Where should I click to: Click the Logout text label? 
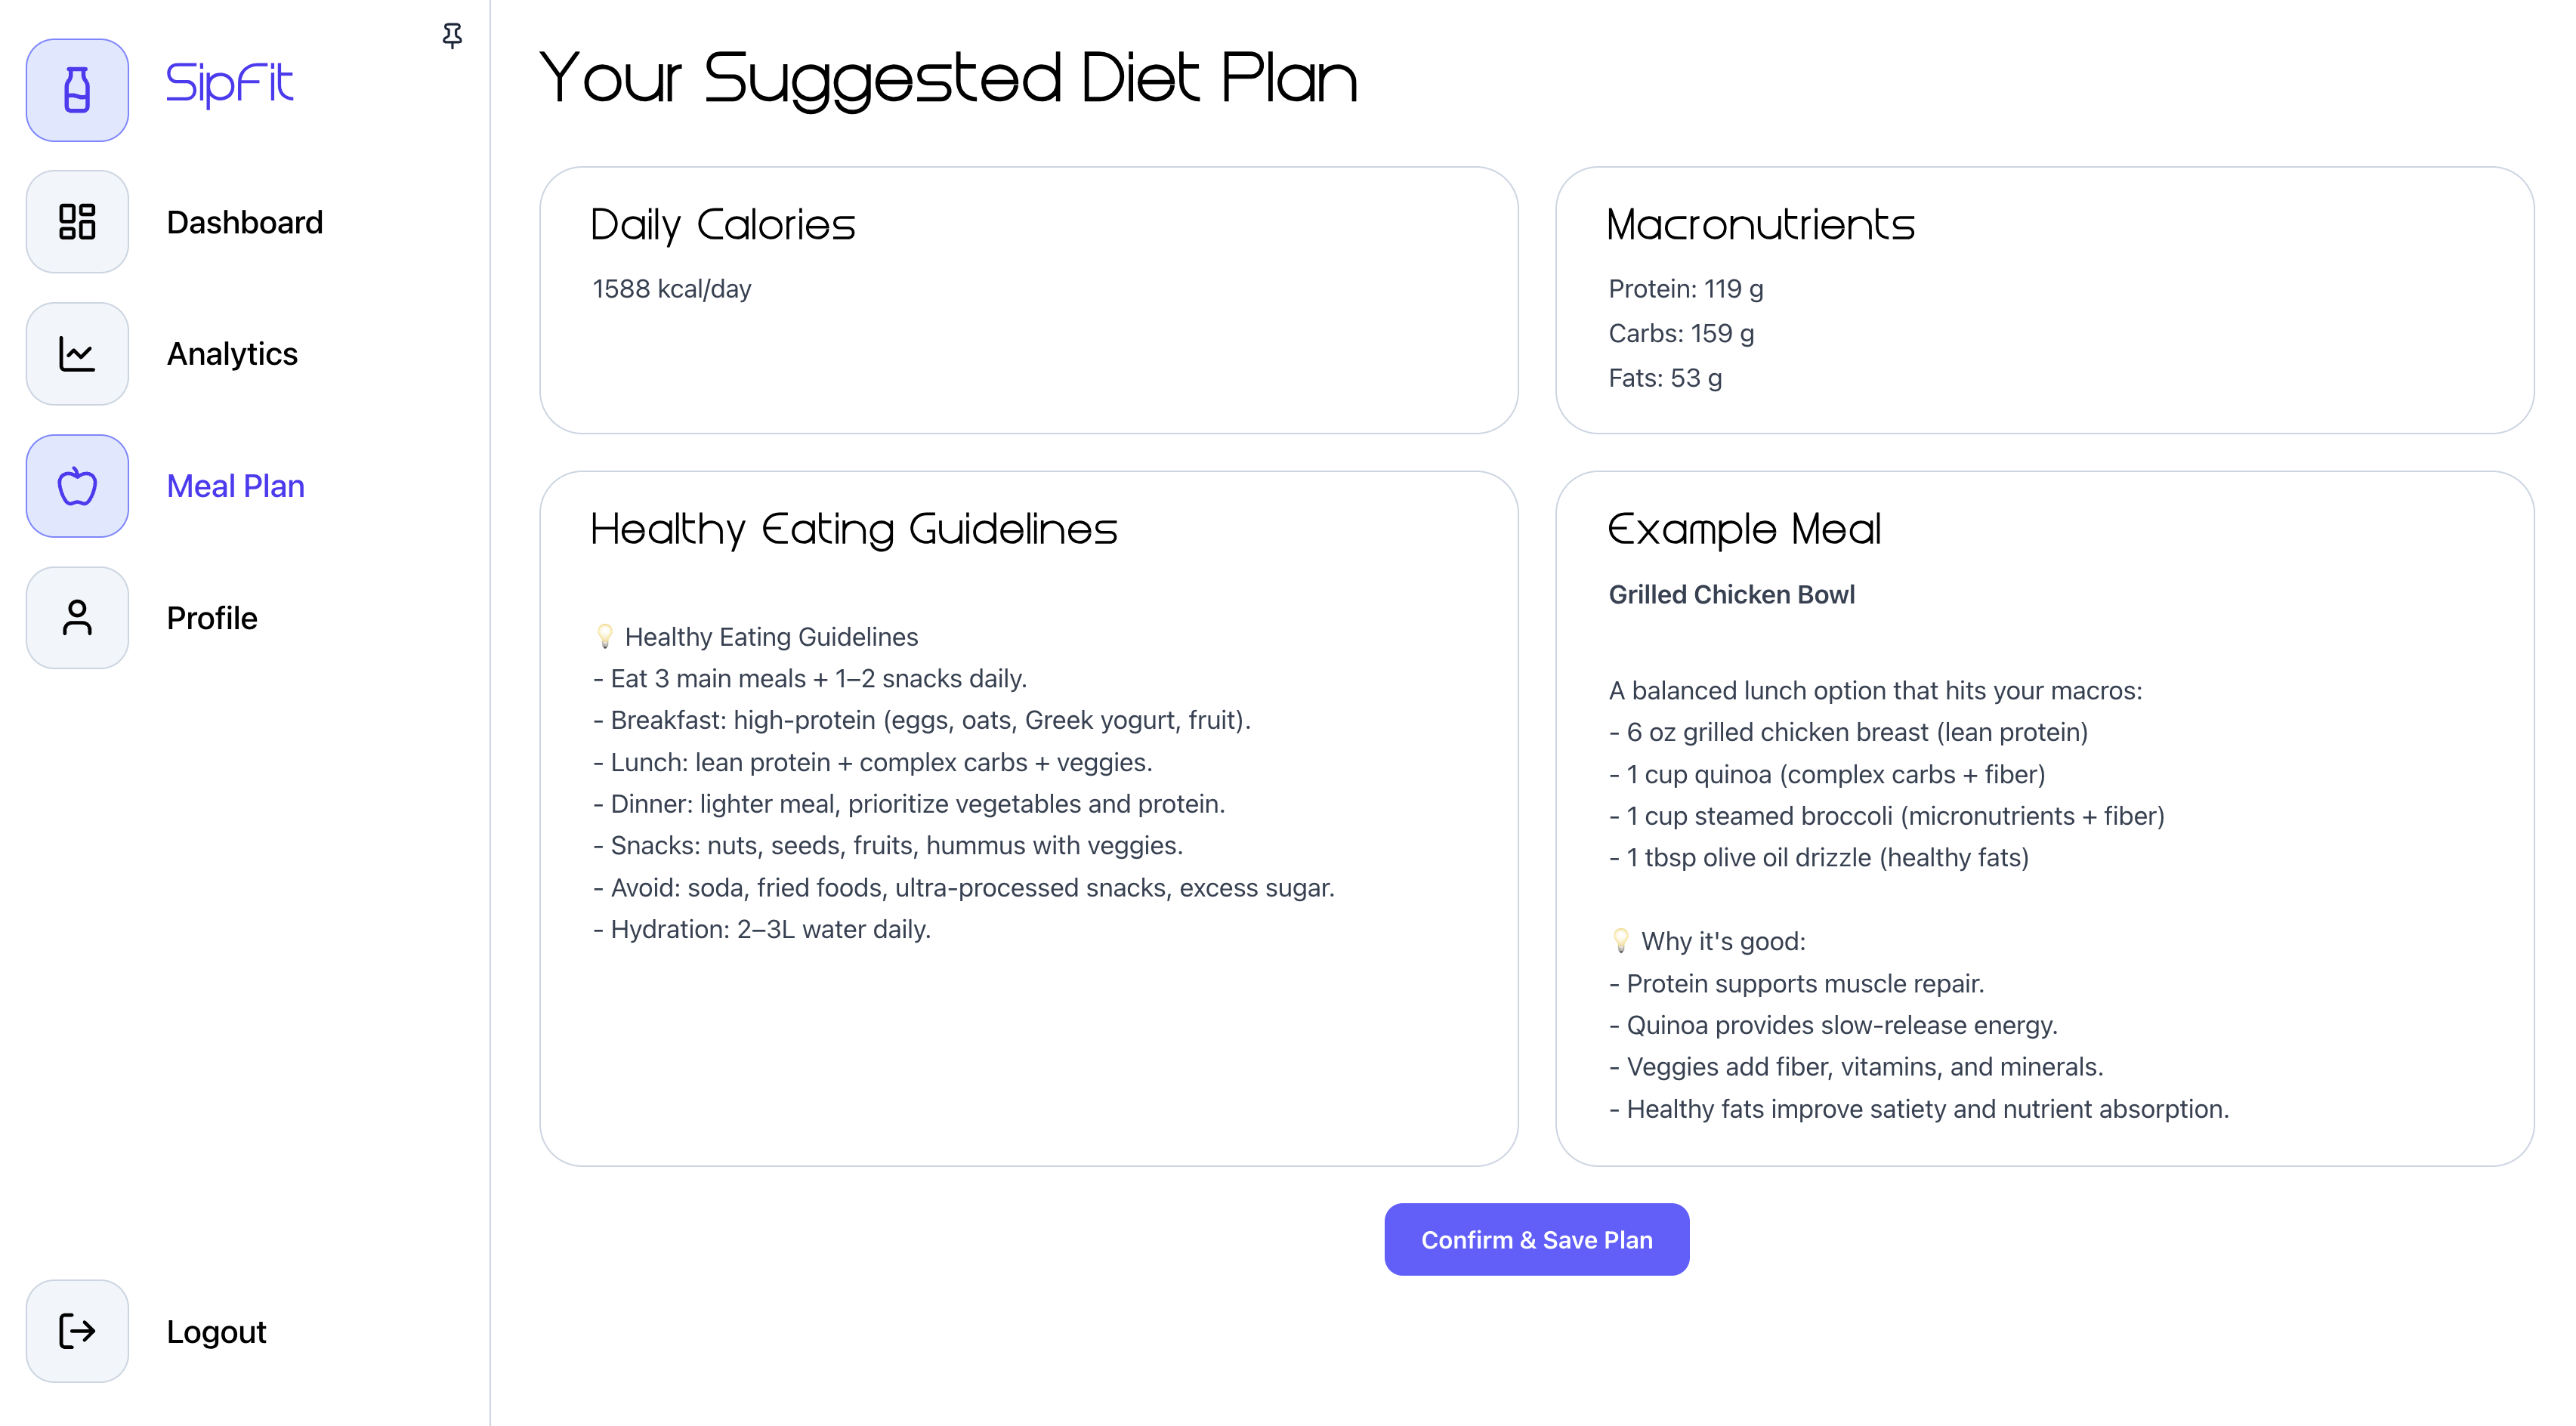[x=216, y=1332]
